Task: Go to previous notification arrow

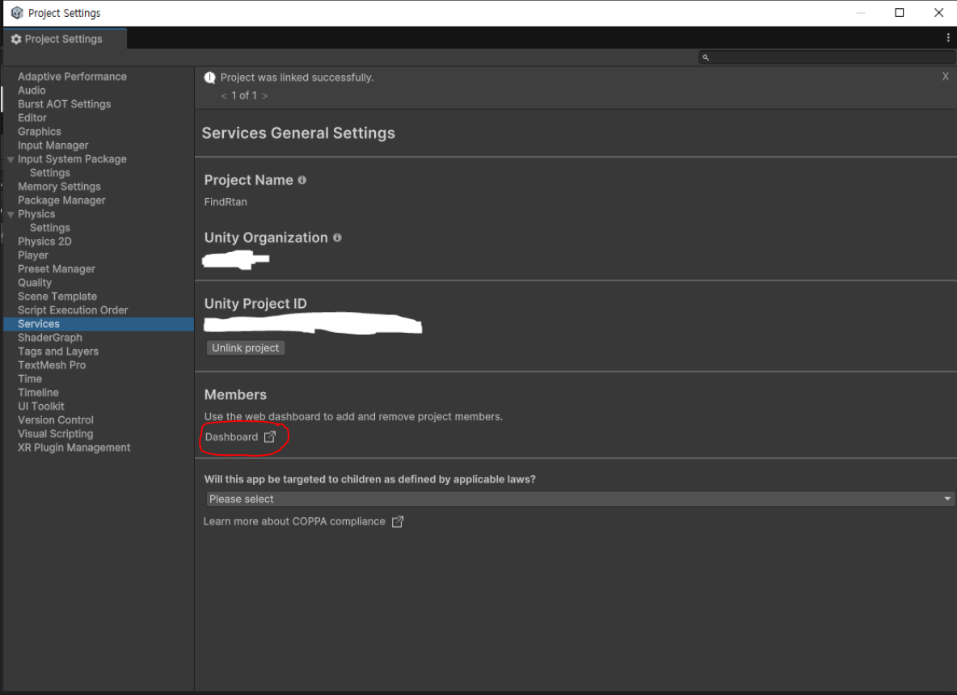Action: click(224, 96)
